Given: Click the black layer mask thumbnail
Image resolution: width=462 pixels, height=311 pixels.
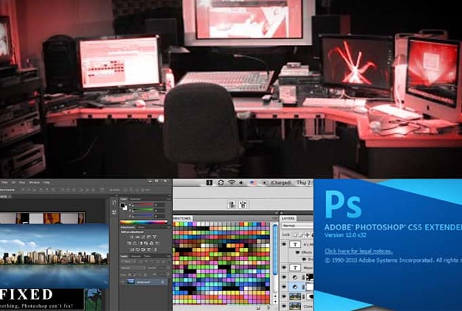Looking at the screenshot, I should (310, 277).
